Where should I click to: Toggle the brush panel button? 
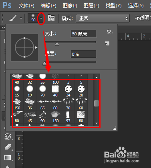tap(51, 18)
